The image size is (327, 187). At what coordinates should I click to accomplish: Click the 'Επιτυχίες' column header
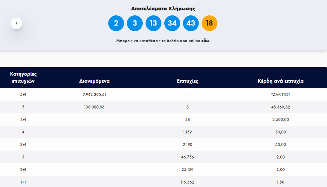pos(187,81)
